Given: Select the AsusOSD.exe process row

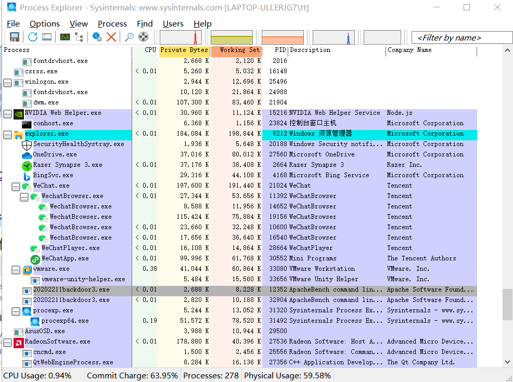Looking at the screenshot, I should click(x=239, y=331).
